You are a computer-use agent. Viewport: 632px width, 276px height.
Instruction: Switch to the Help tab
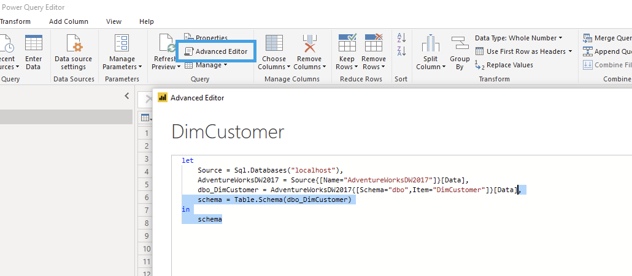tap(146, 21)
